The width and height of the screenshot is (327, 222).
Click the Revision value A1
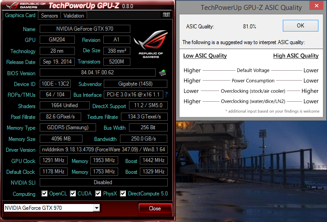point(116,40)
